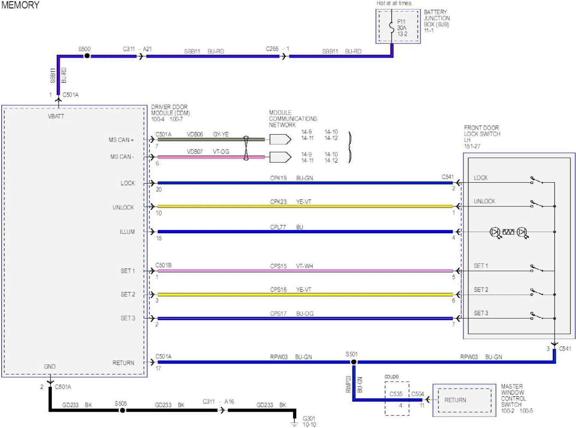This screenshot has height=428, width=576.
Task: Click the MEMORY diagram title
Action: 20,5
